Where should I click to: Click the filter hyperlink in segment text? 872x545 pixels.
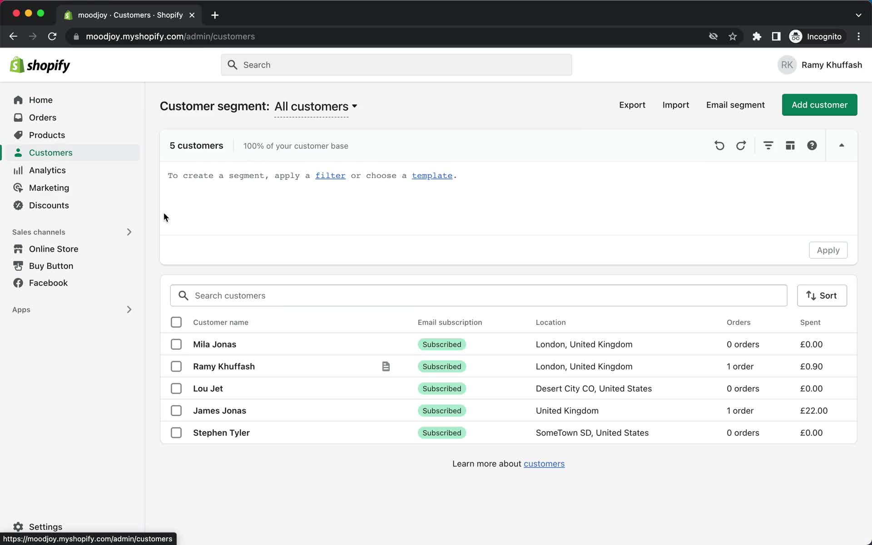(x=330, y=175)
